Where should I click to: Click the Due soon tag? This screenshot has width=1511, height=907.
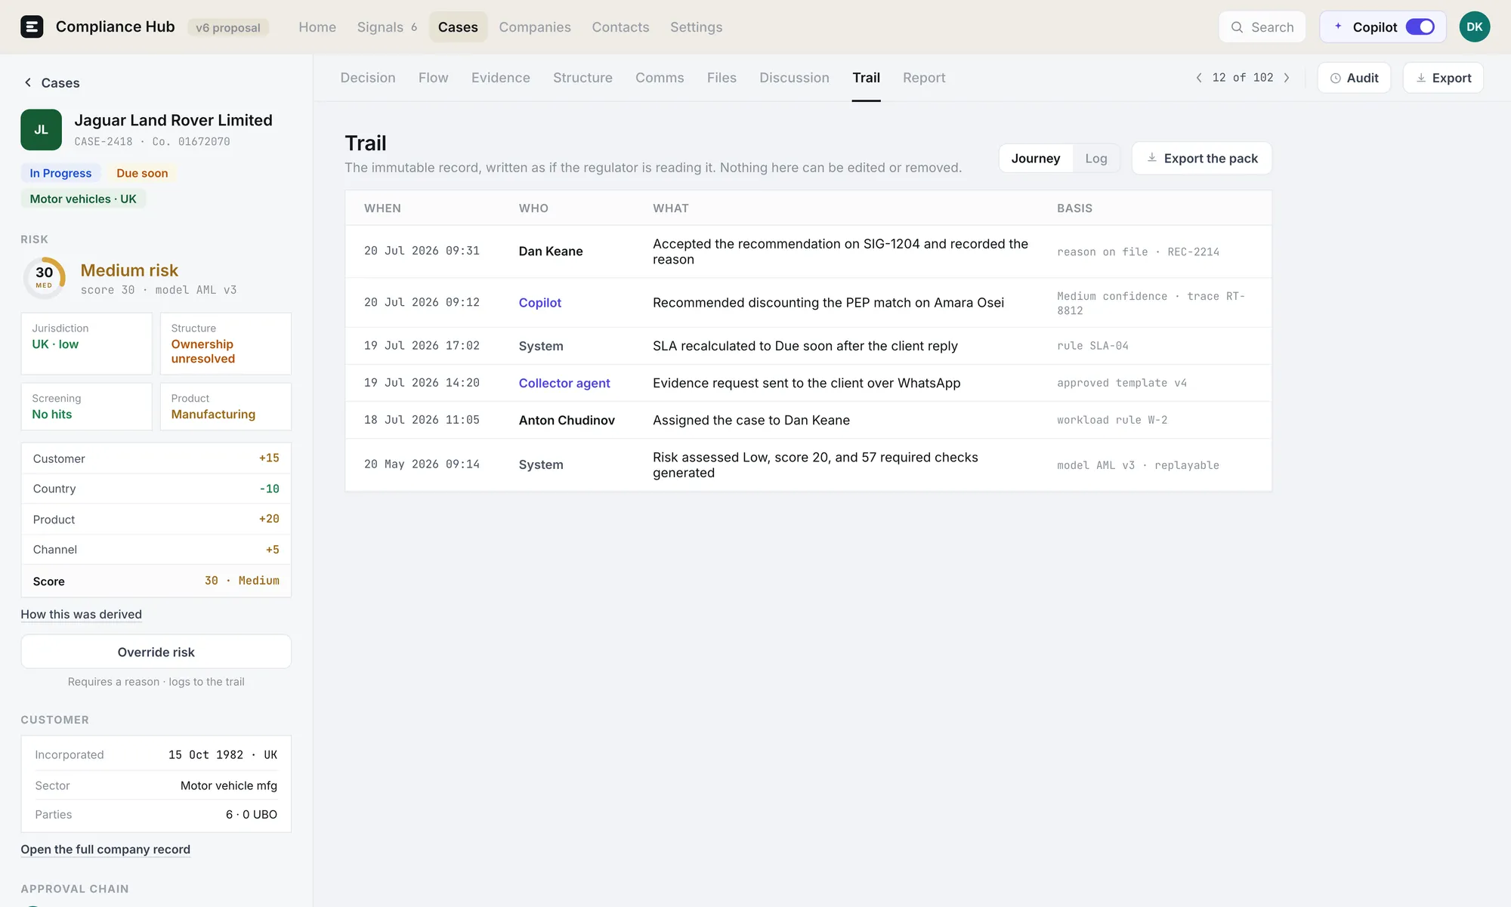(142, 173)
